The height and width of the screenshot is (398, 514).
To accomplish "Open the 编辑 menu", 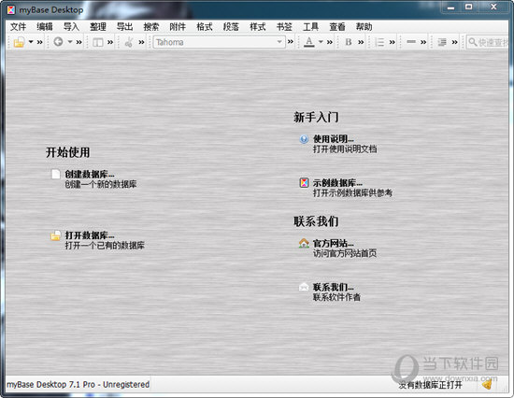I will [x=45, y=26].
